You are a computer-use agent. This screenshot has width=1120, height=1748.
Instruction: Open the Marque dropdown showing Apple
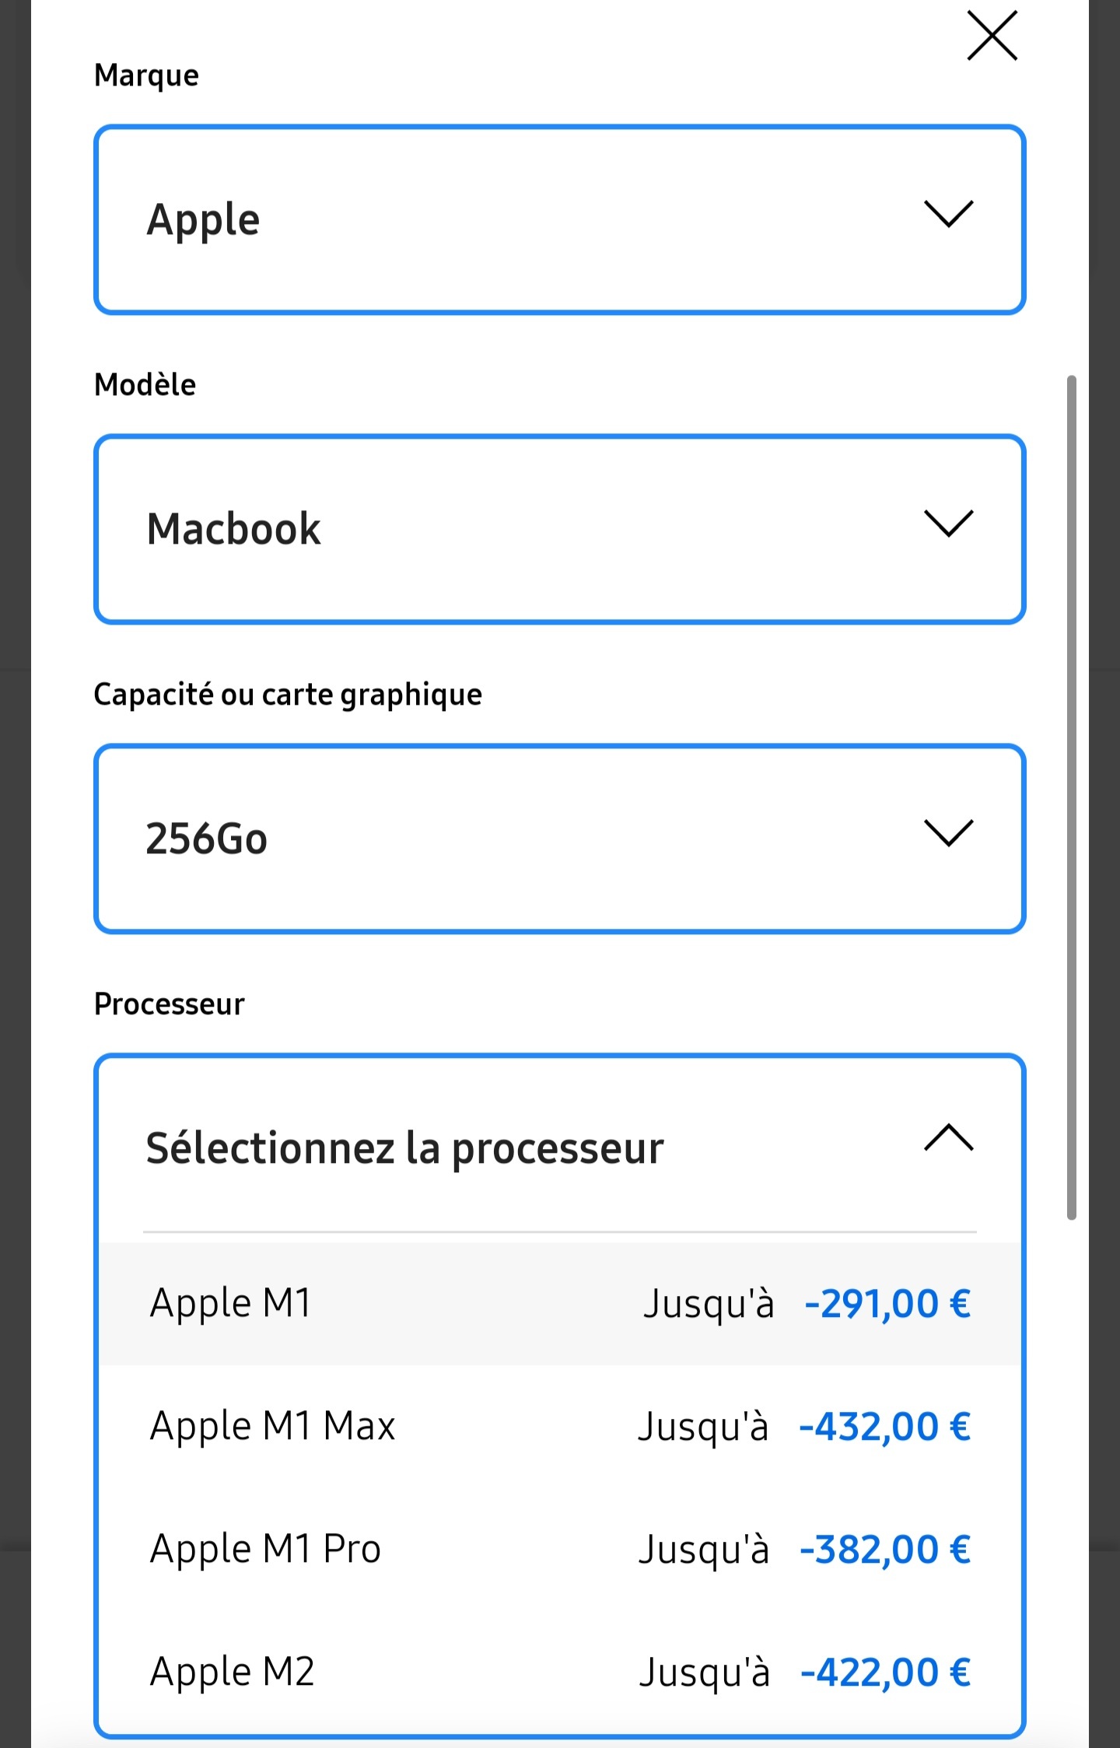point(559,219)
